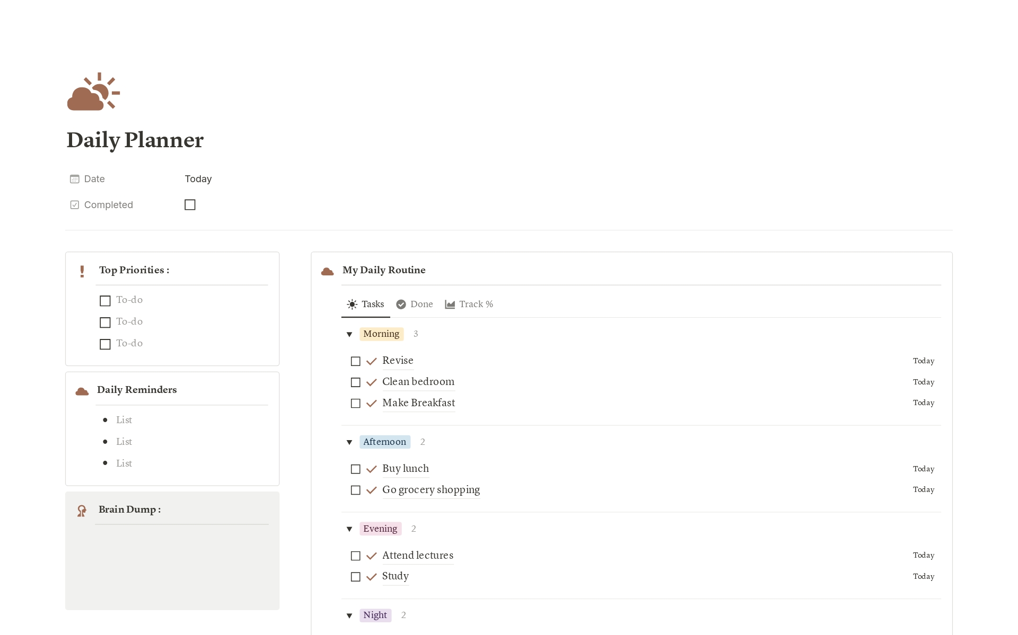The height and width of the screenshot is (635, 1018).
Task: Click the cloud icon beside Daily Reminders
Action: point(82,391)
